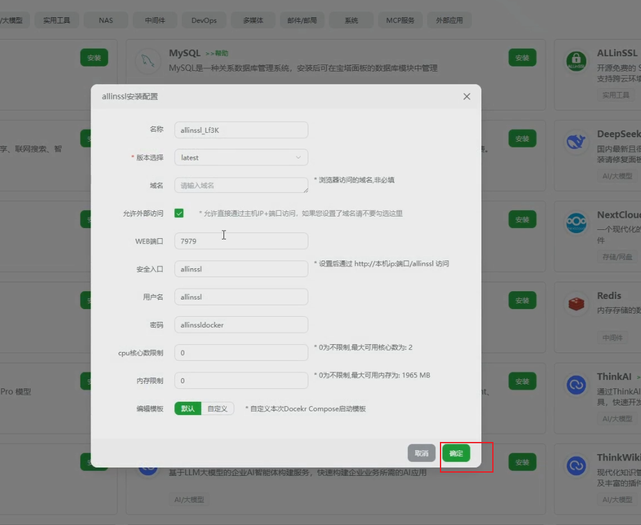
Task: Switch to the 系统 tab
Action: click(351, 20)
